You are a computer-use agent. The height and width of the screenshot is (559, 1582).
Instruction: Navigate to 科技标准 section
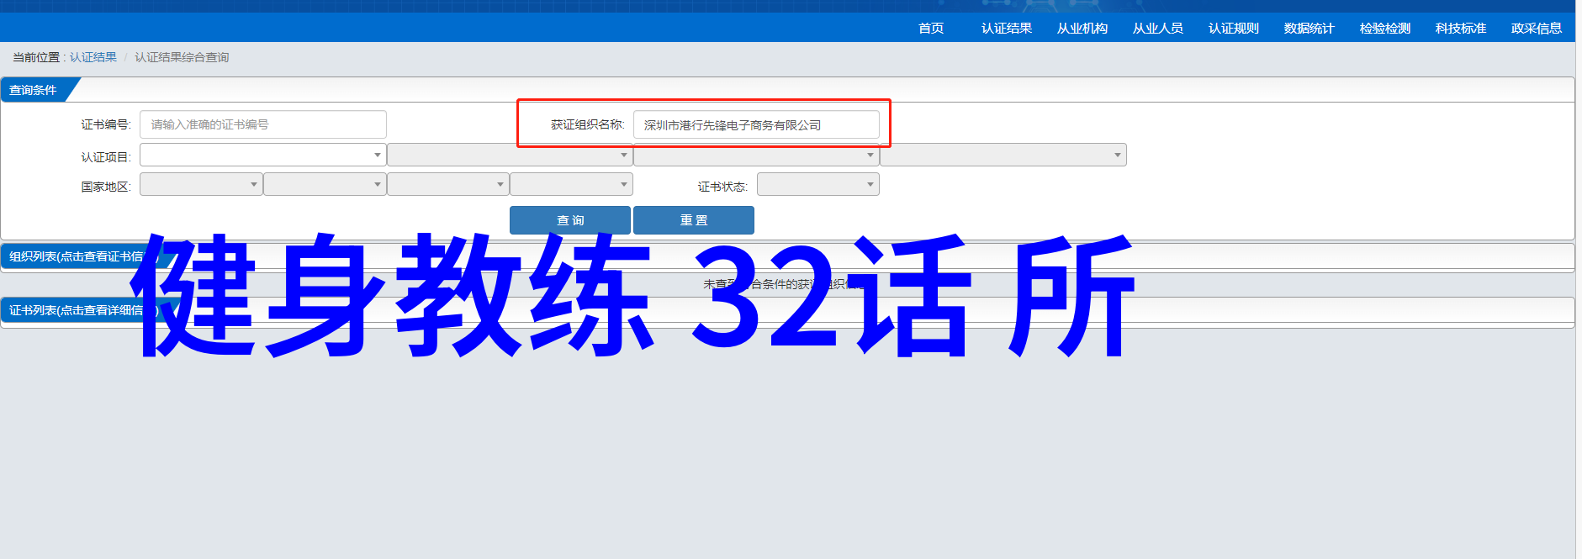[1460, 29]
